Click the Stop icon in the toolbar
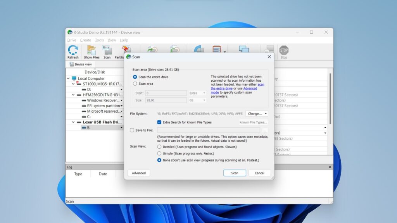Viewport: 397px width, 223px height. (x=283, y=50)
